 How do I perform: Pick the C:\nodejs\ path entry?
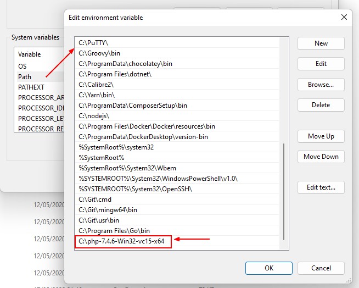click(x=94, y=116)
